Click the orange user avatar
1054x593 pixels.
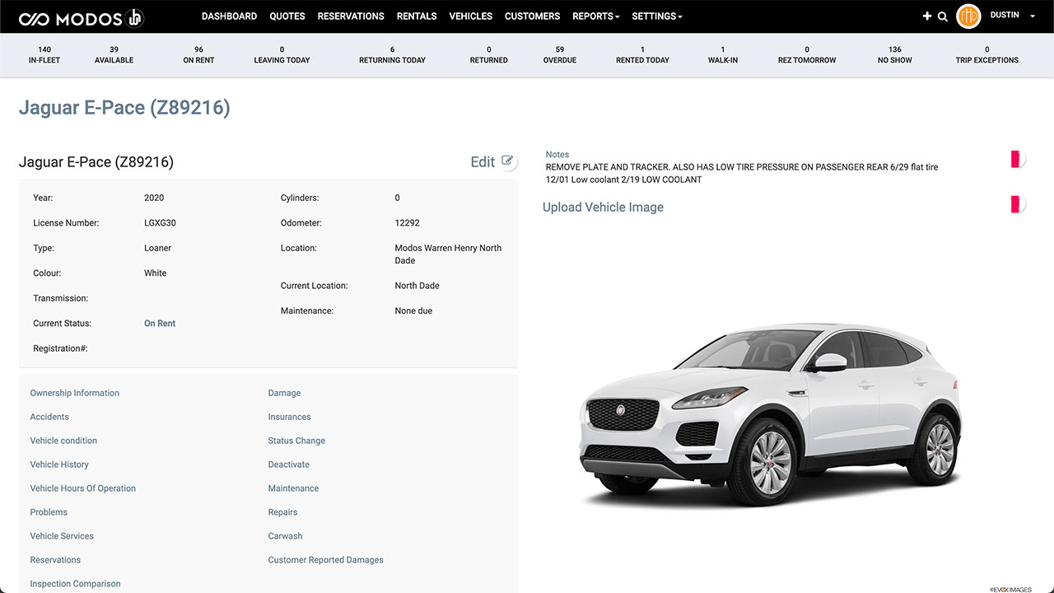(968, 16)
